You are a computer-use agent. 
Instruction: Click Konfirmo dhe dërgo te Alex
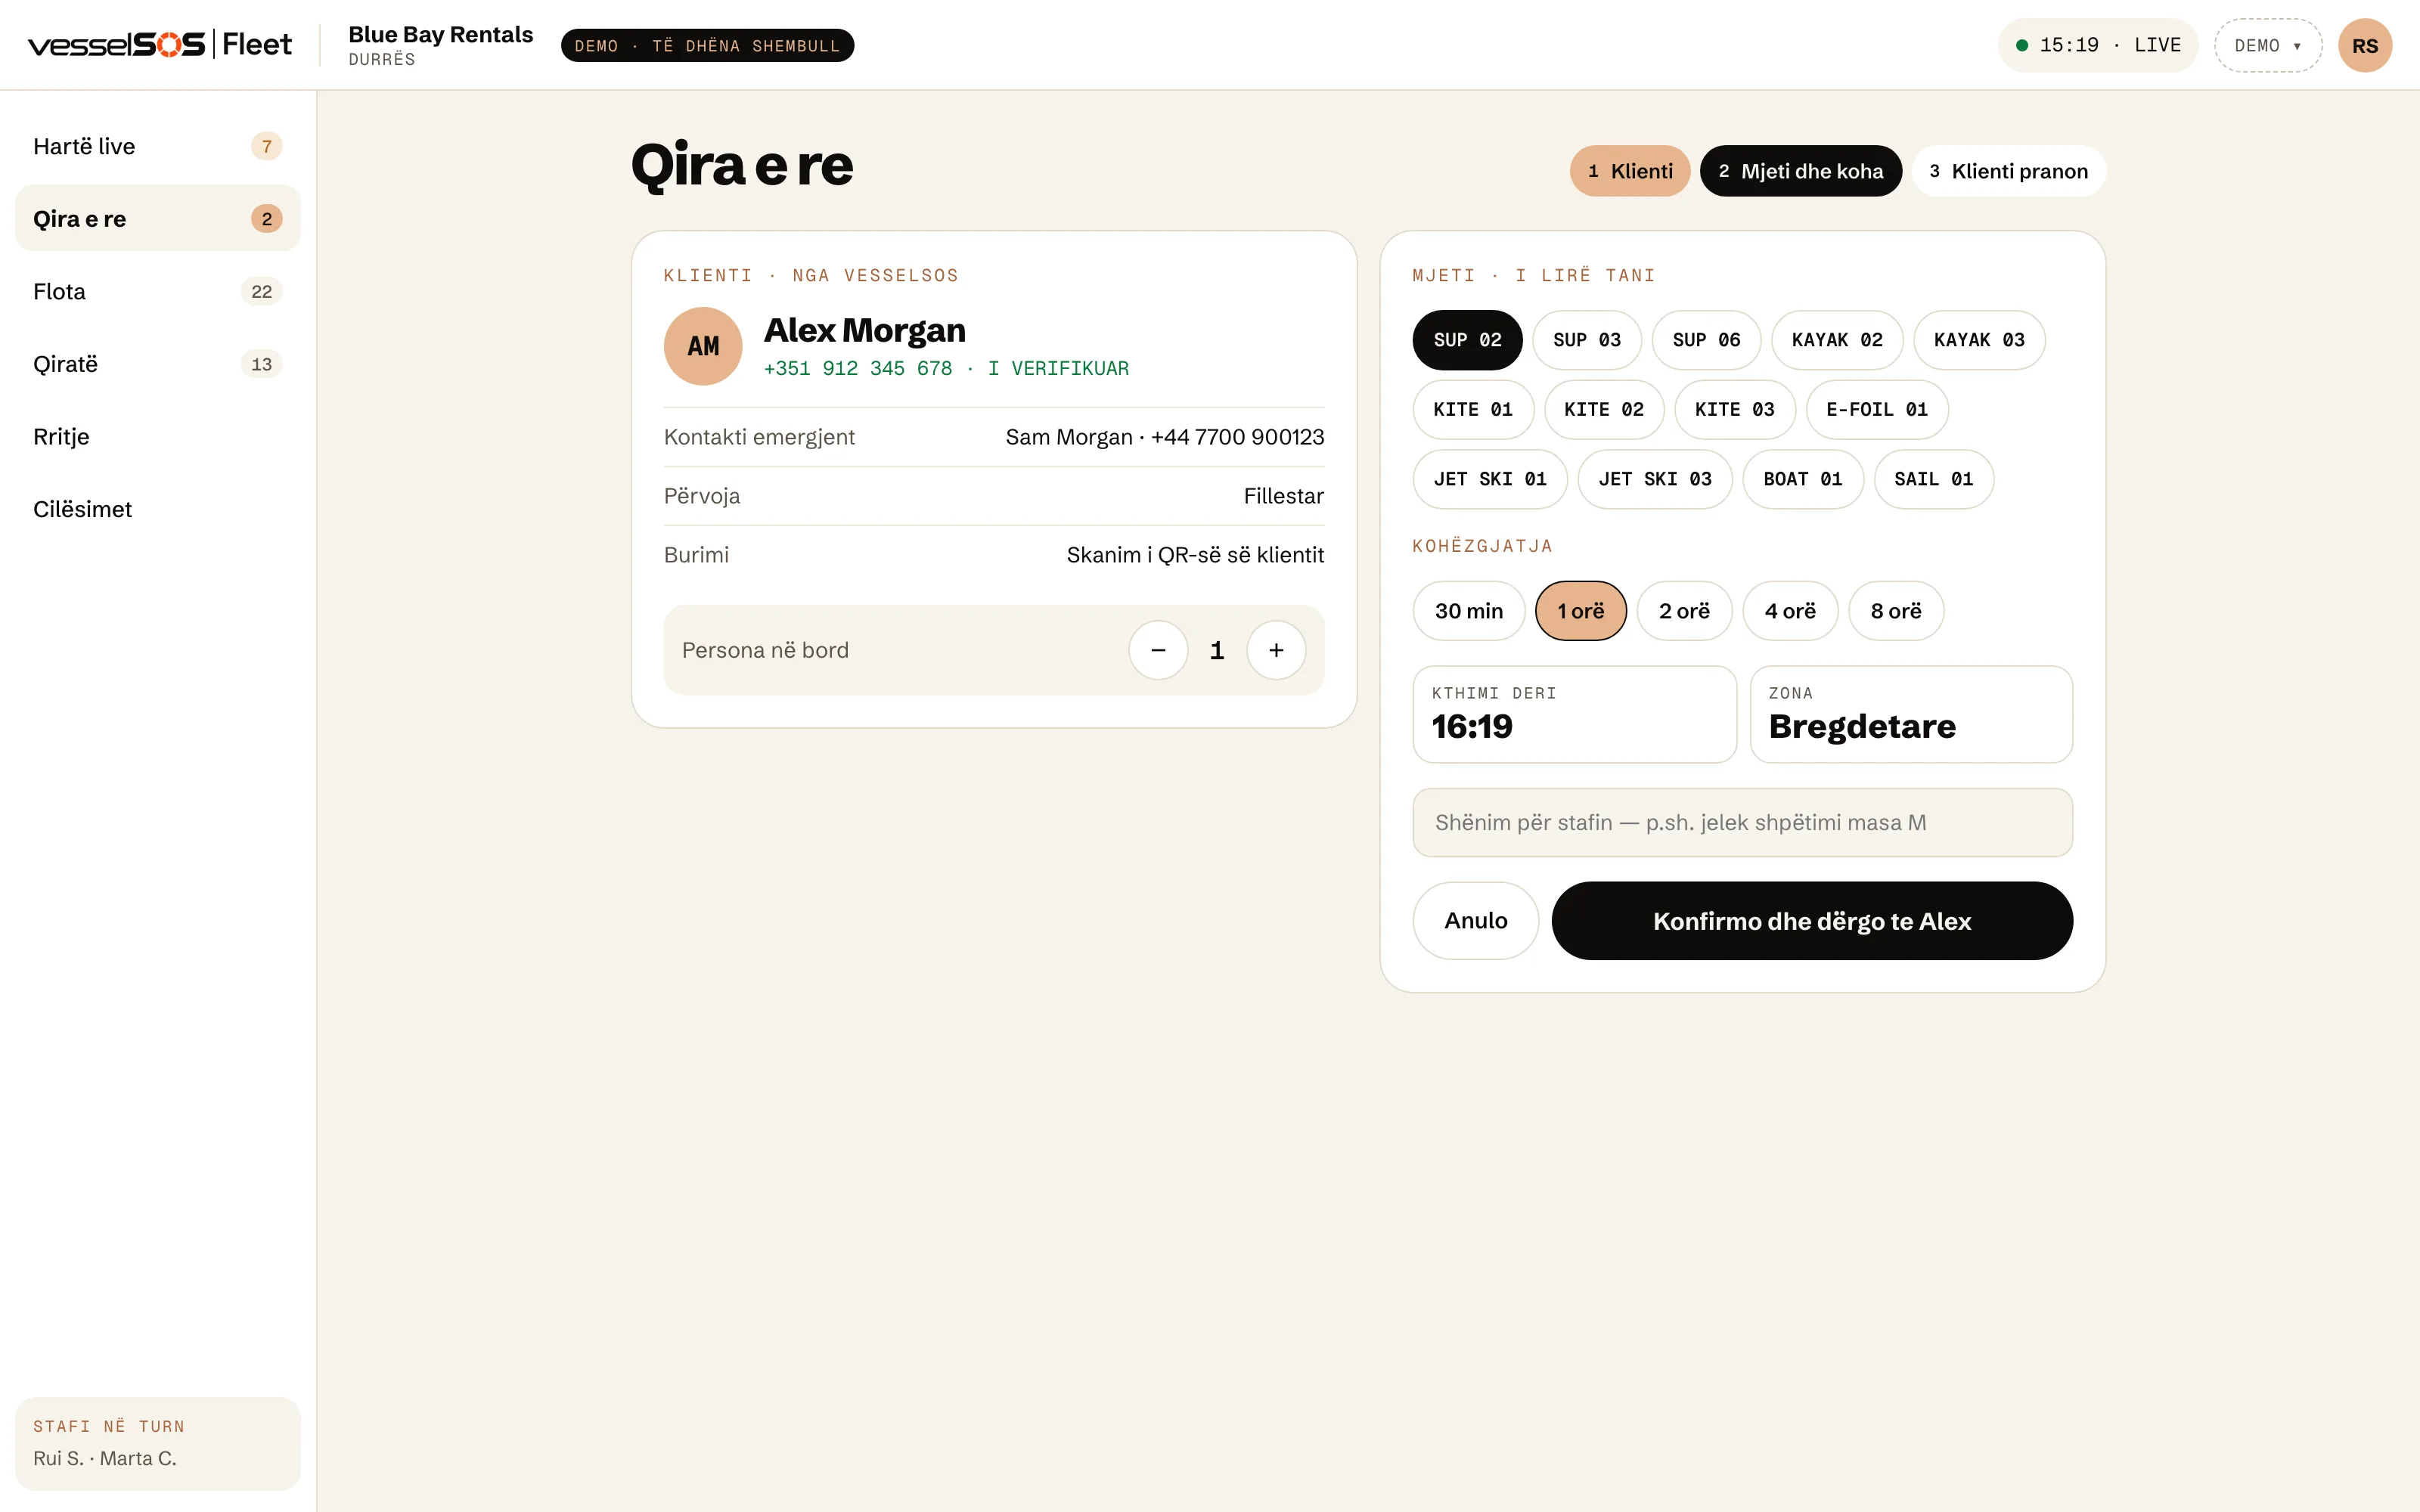point(1812,921)
